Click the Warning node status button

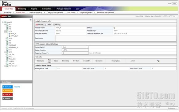[x=7, y=91]
